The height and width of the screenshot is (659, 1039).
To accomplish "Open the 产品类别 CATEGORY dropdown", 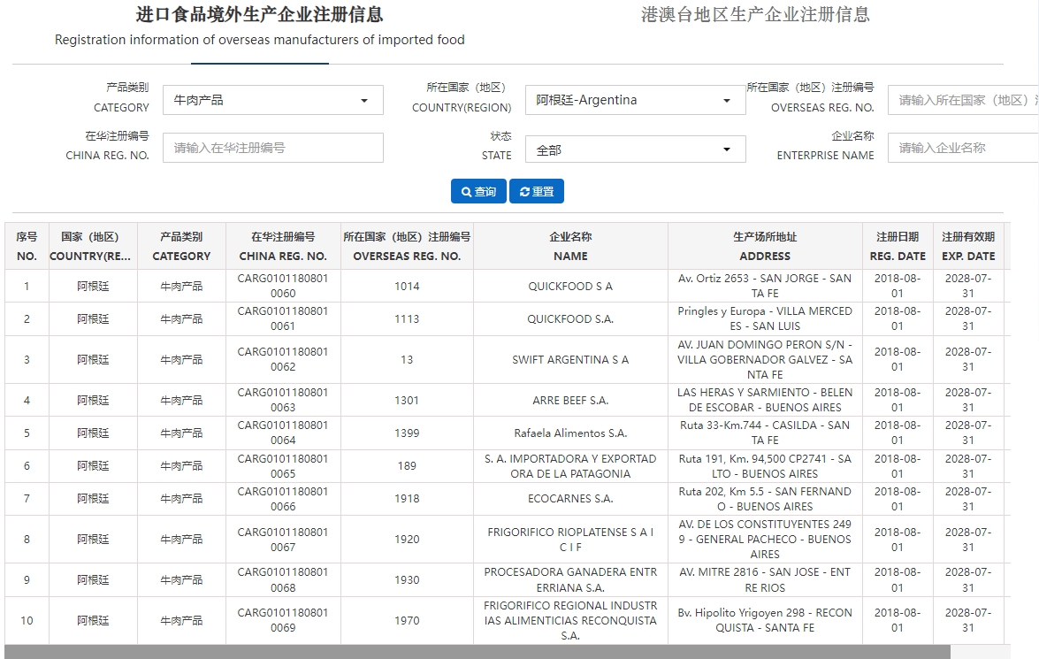I will pyautogui.click(x=271, y=100).
